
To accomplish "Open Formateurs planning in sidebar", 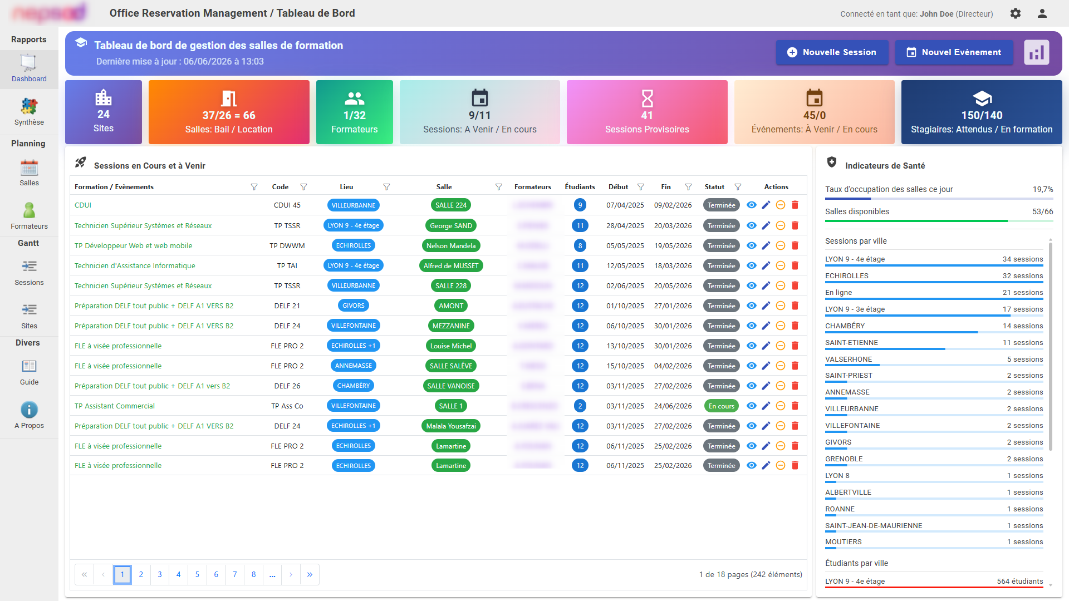I will 29,216.
